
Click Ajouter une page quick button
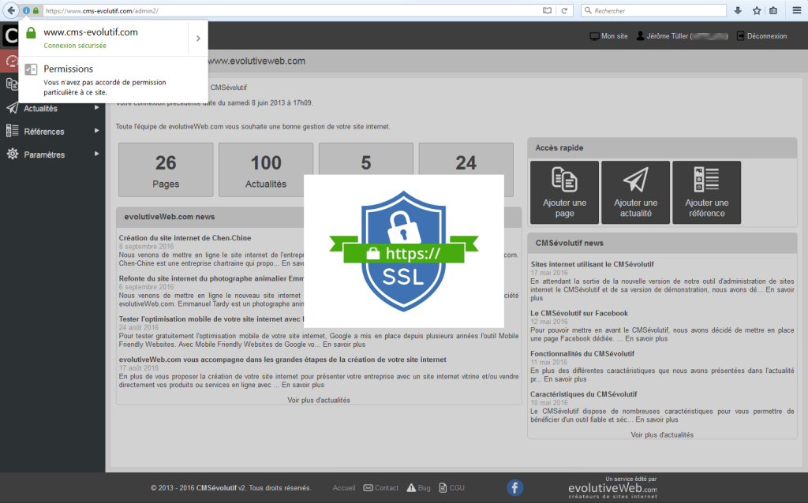click(564, 192)
